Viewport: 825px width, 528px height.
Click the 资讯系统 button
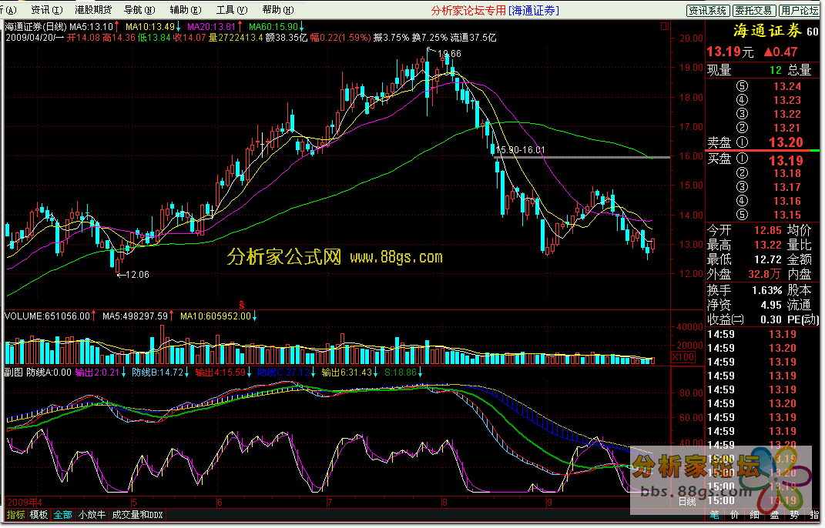pyautogui.click(x=708, y=11)
